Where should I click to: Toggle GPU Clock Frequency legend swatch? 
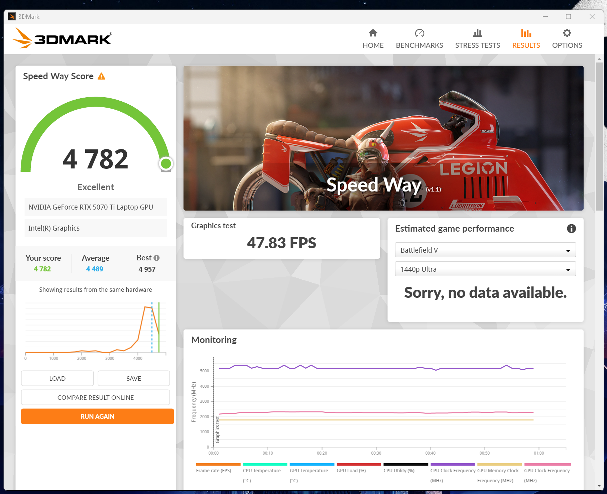(x=548, y=464)
